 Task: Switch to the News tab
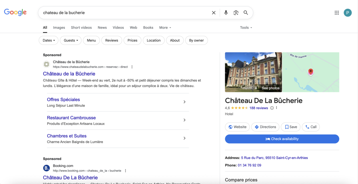tap(102, 28)
